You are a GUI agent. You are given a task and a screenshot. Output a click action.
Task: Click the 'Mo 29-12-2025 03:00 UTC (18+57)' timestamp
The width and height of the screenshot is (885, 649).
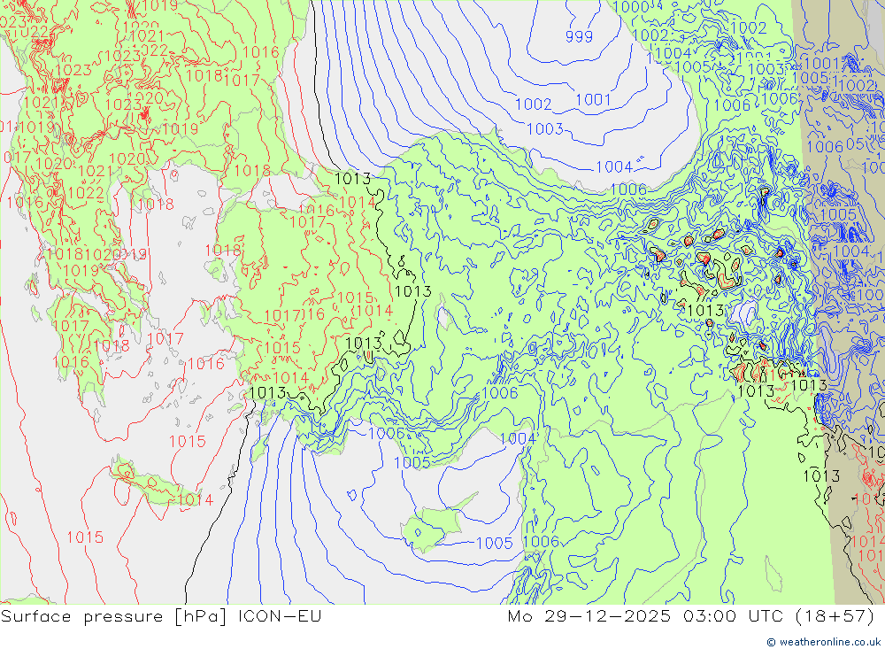click(691, 615)
